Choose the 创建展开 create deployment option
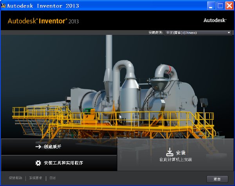The height and width of the screenshot is (186, 235). tap(59, 147)
